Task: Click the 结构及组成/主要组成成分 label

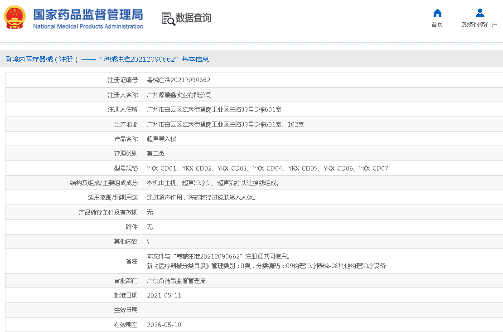Action: coord(104,183)
